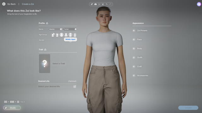Open the camera photo mode icon
The width and height of the screenshot is (202, 113).
95,4
